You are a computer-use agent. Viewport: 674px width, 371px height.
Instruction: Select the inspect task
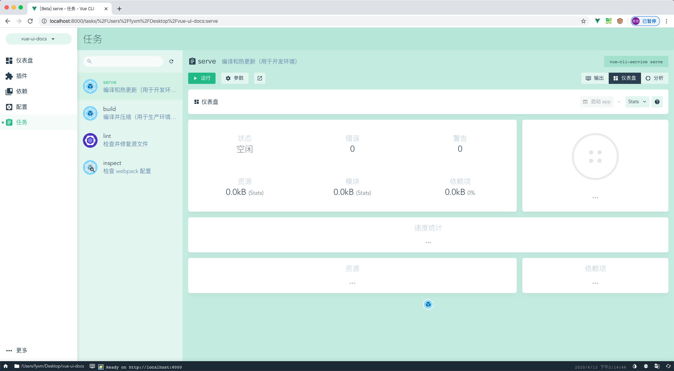(130, 167)
